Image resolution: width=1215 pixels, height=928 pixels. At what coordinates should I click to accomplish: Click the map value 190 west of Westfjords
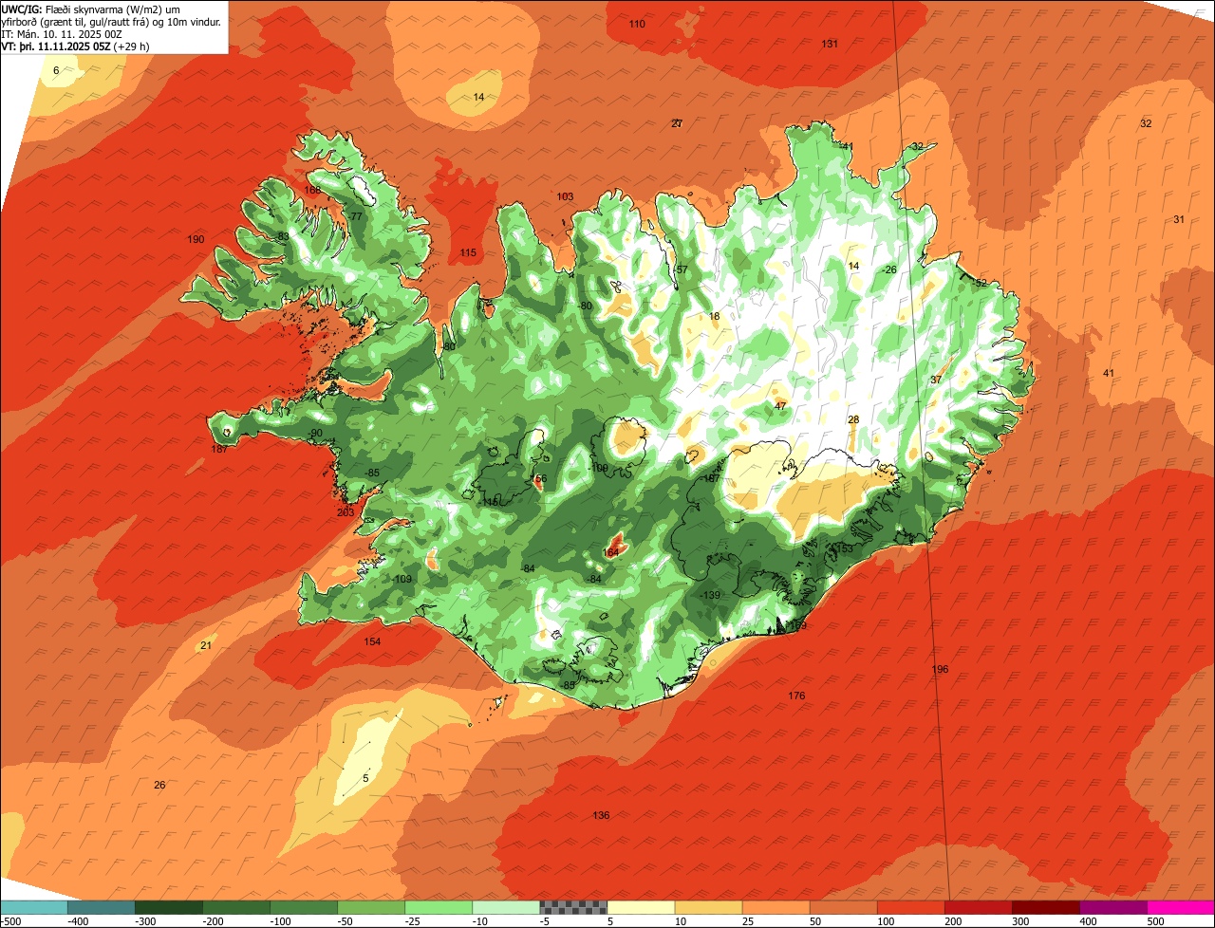pyautogui.click(x=196, y=239)
